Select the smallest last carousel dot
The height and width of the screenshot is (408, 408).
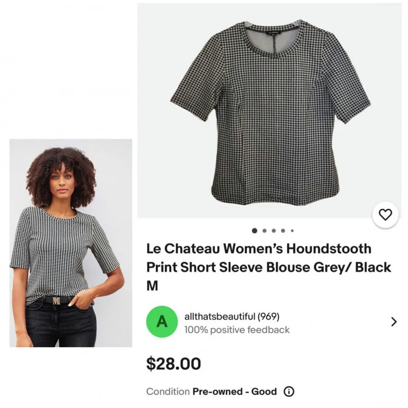click(x=292, y=231)
